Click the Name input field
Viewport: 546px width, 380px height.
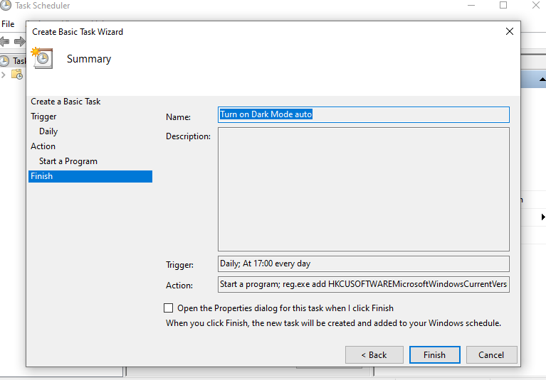(x=364, y=114)
